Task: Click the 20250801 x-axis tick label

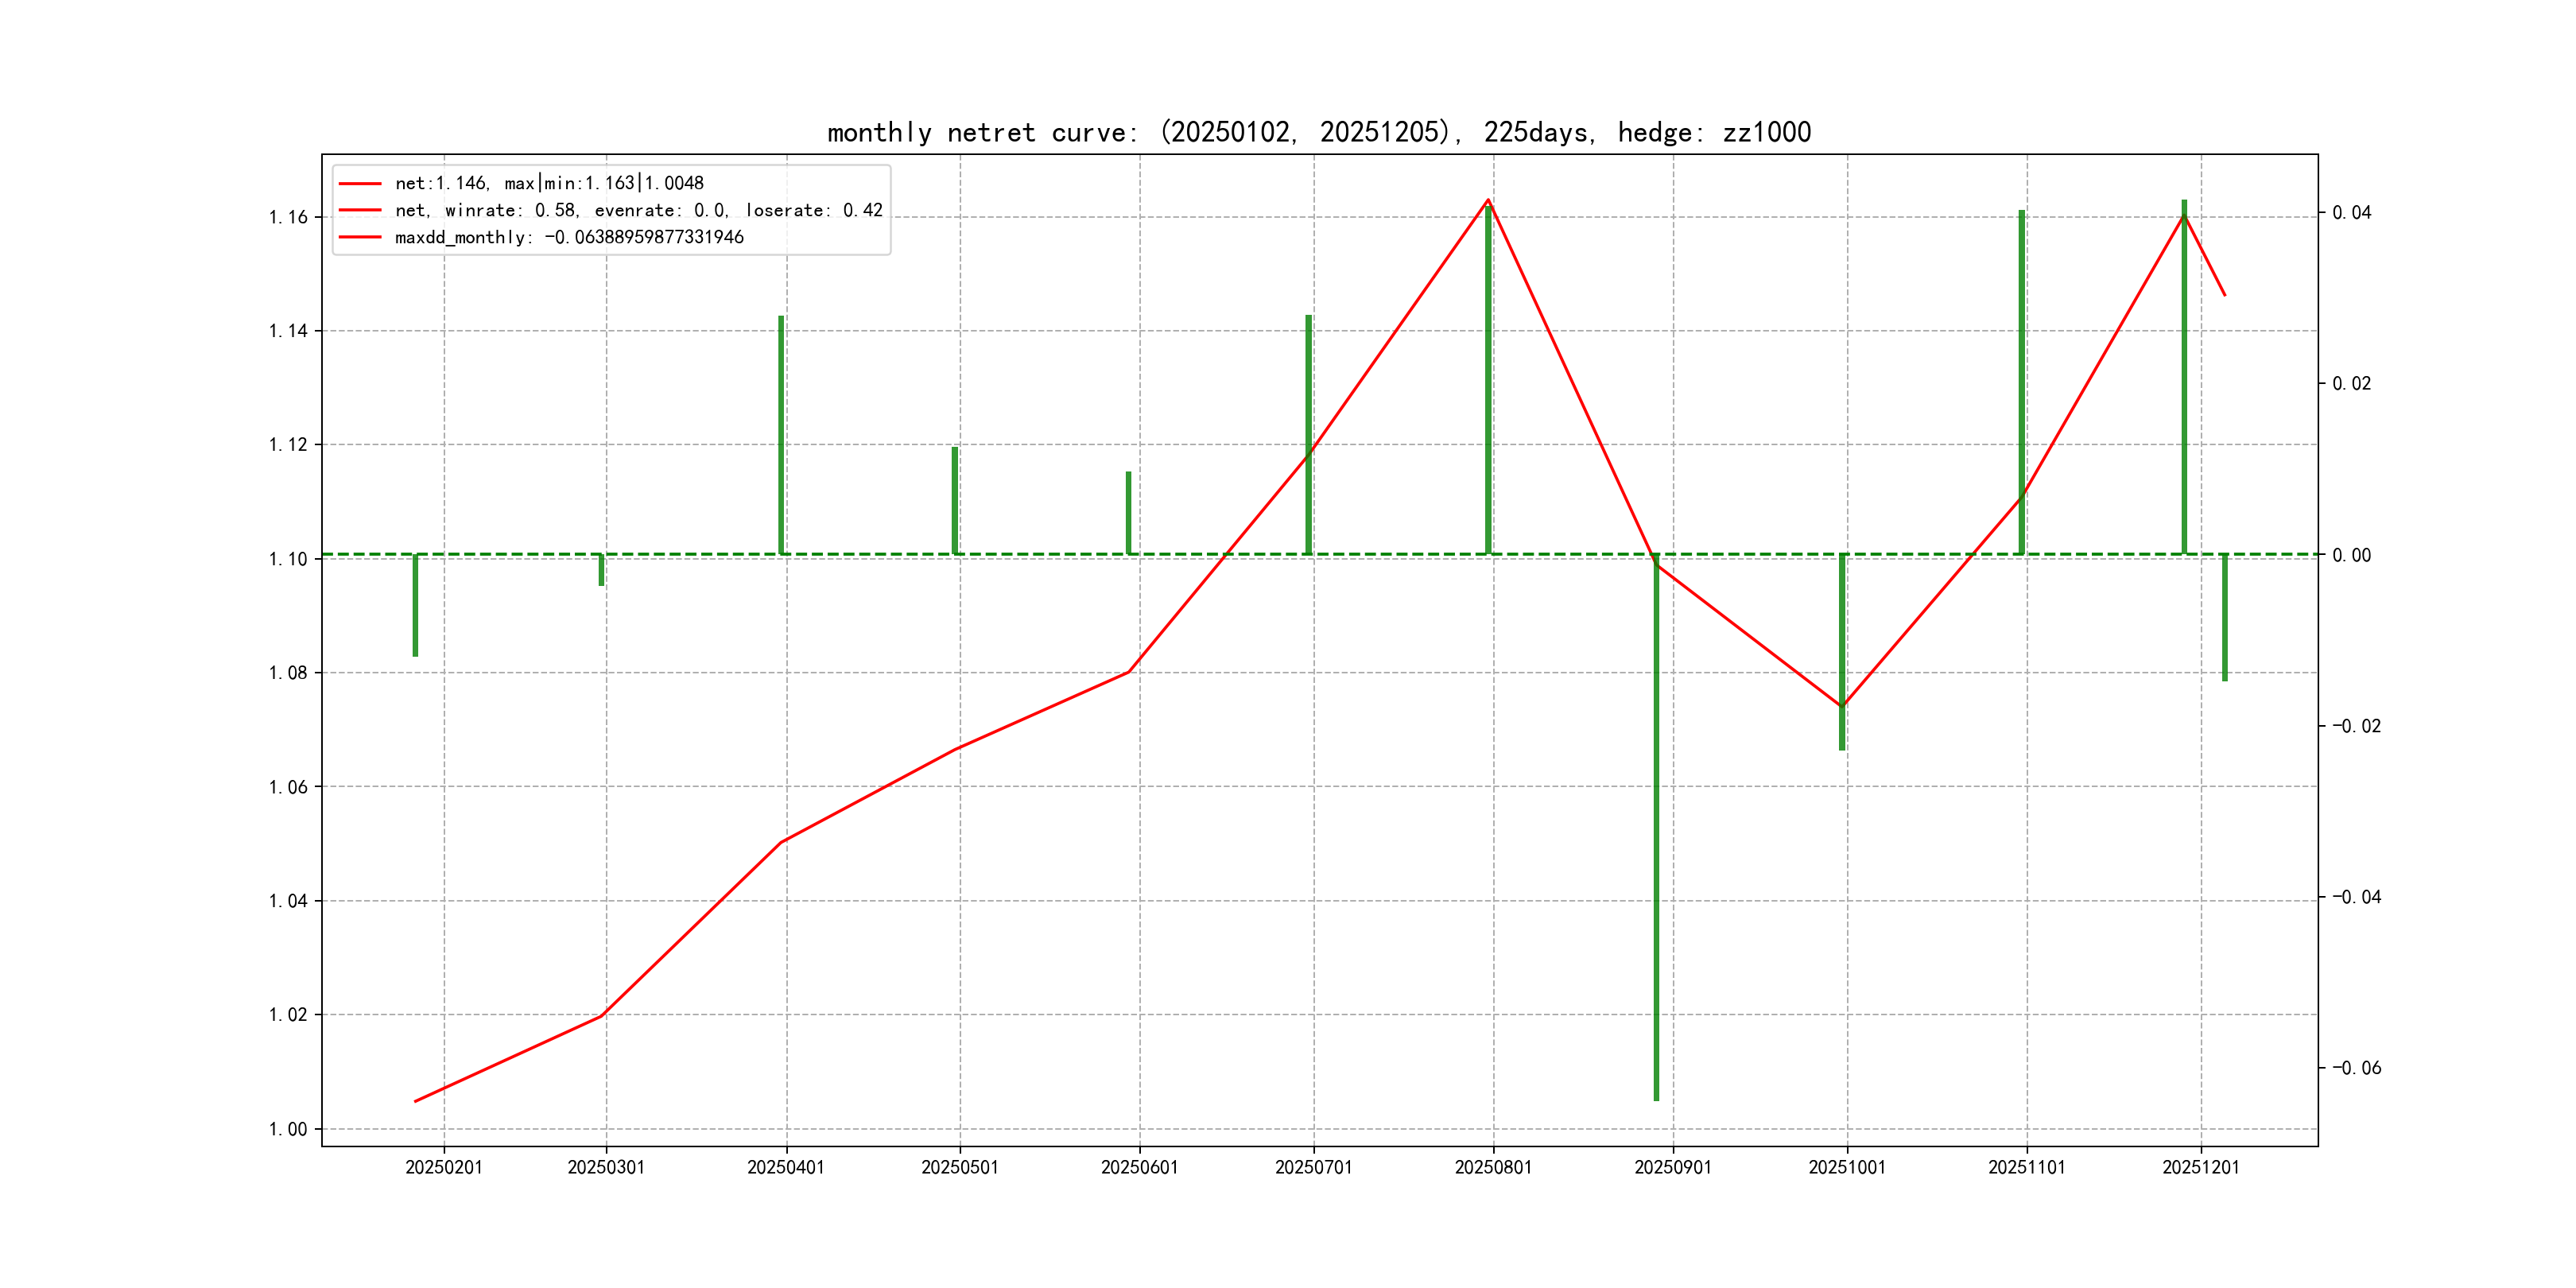Action: click(1493, 1167)
